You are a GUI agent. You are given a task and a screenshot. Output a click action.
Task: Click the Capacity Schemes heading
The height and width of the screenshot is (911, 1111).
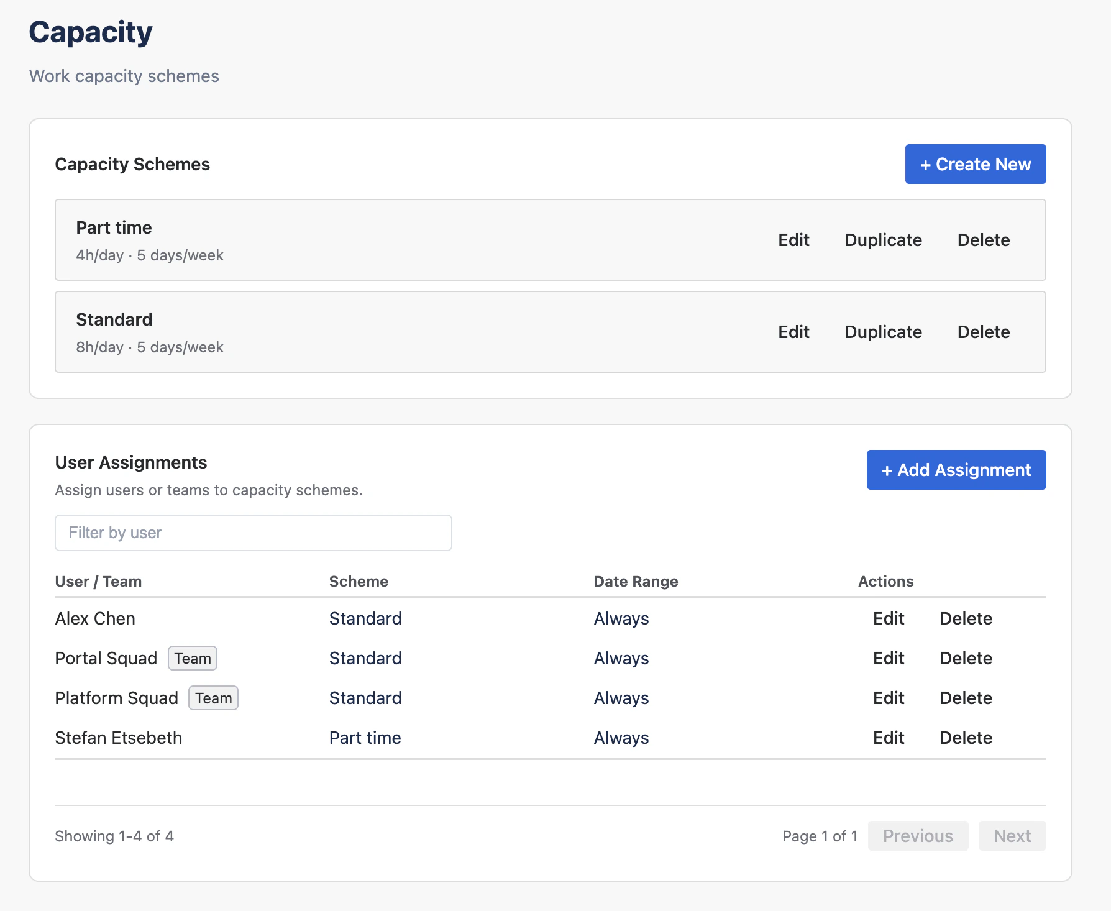pos(132,164)
